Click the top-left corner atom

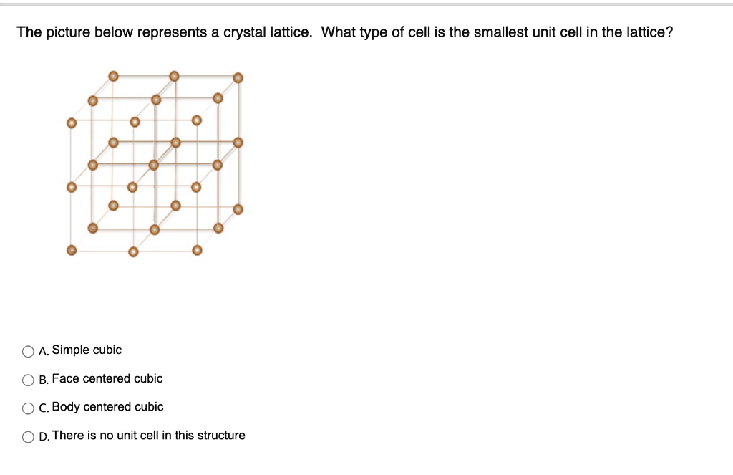coord(112,75)
